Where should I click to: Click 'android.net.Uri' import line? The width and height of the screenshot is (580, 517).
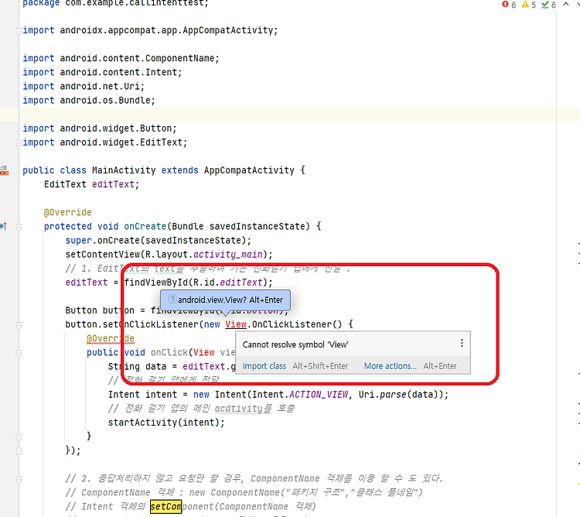(x=84, y=87)
